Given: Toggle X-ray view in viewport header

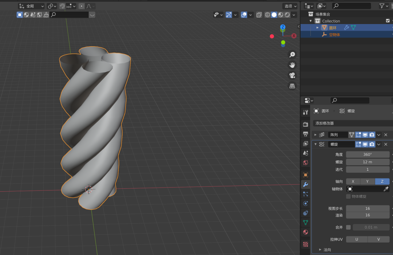Looking at the screenshot, I should tap(259, 15).
